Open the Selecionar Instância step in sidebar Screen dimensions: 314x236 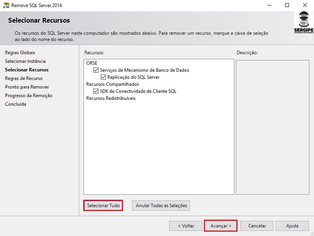pyautogui.click(x=25, y=61)
